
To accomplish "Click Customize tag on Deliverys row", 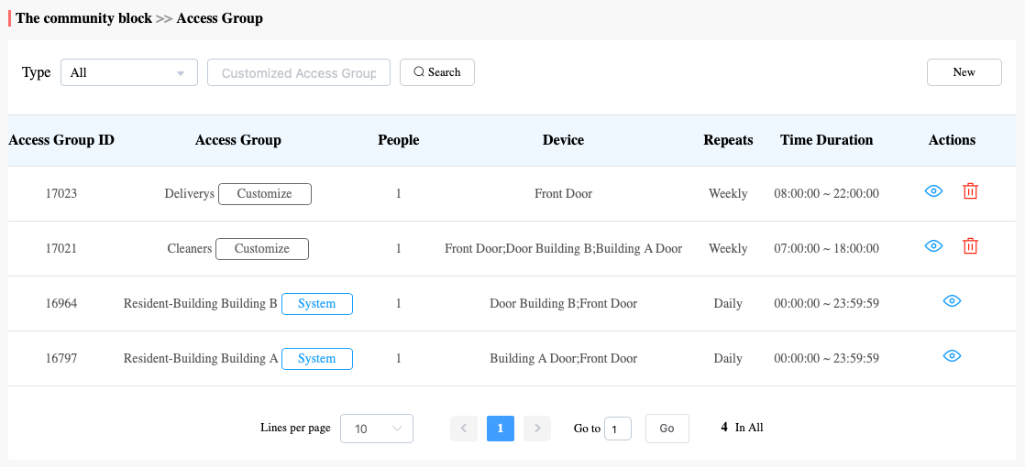I will pyautogui.click(x=264, y=194).
